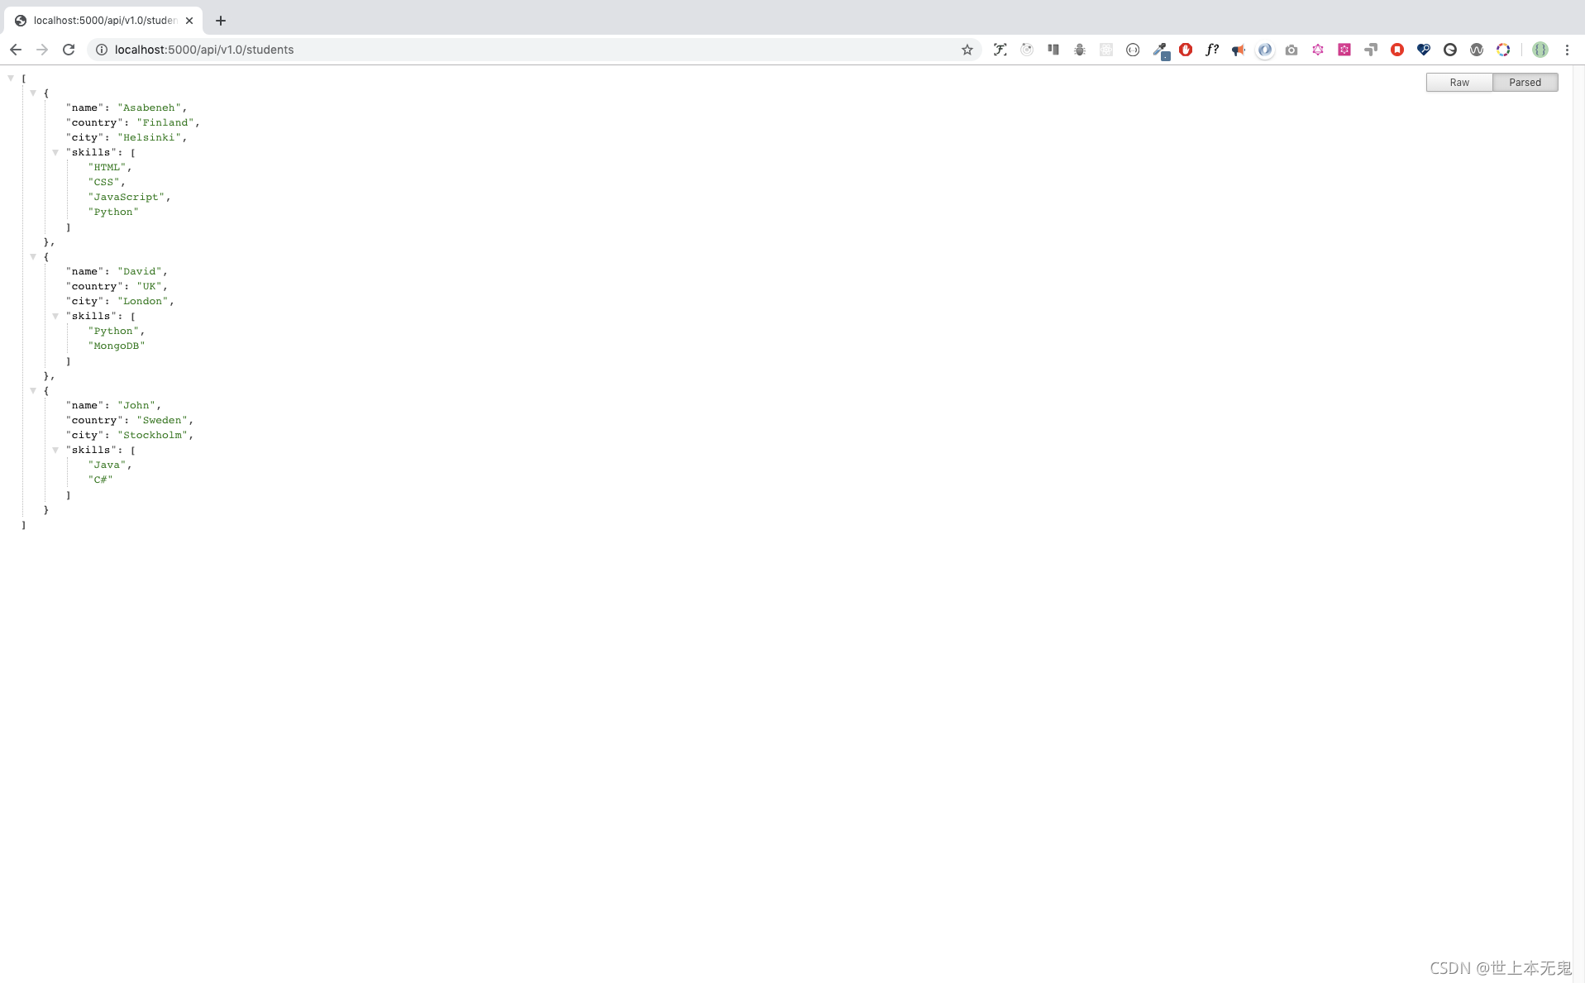Viewport: 1585px width, 983px height.
Task: Open the red stop-hand ad blocker extension
Action: [x=1186, y=50]
